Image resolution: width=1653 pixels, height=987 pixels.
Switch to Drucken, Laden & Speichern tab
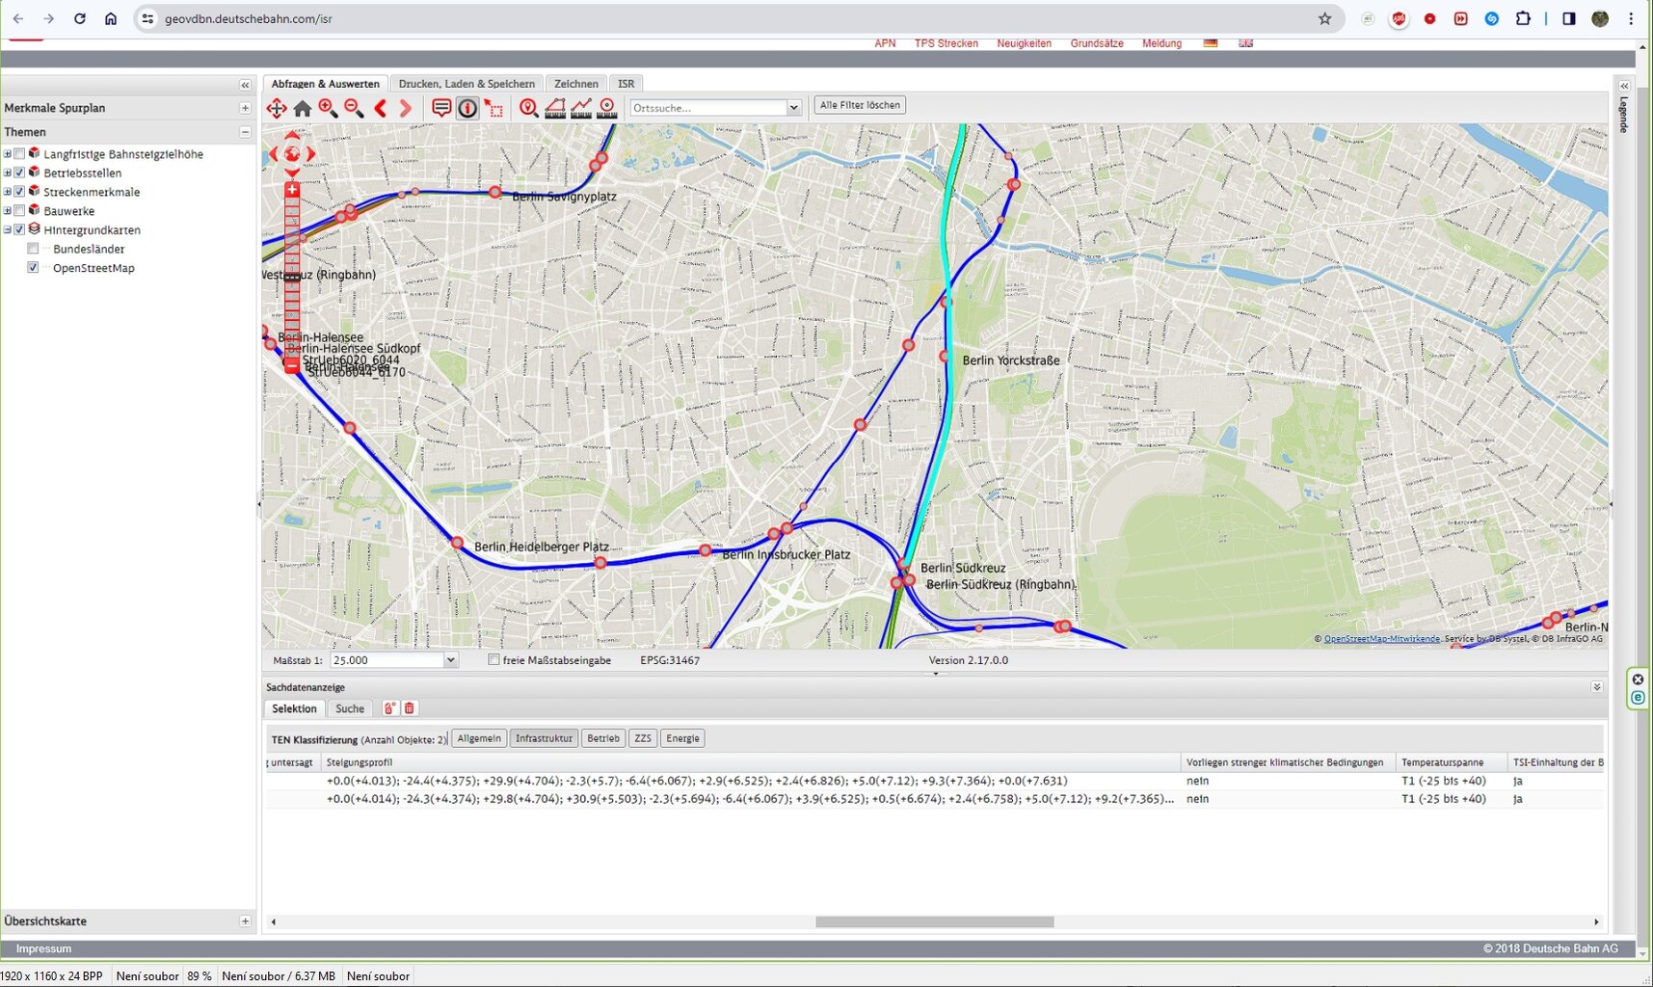point(467,84)
